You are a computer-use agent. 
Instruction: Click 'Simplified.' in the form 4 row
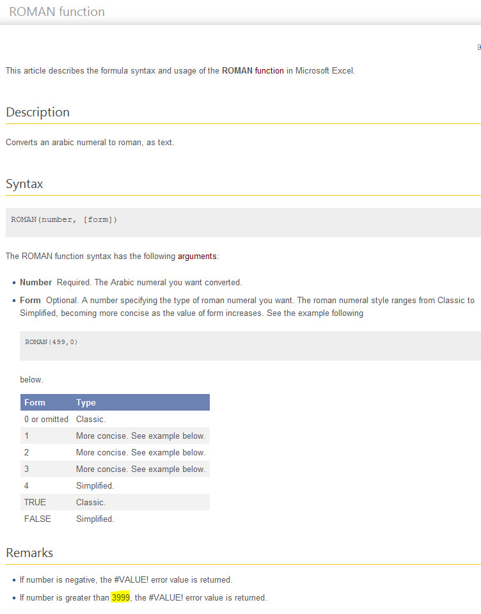[x=95, y=486]
